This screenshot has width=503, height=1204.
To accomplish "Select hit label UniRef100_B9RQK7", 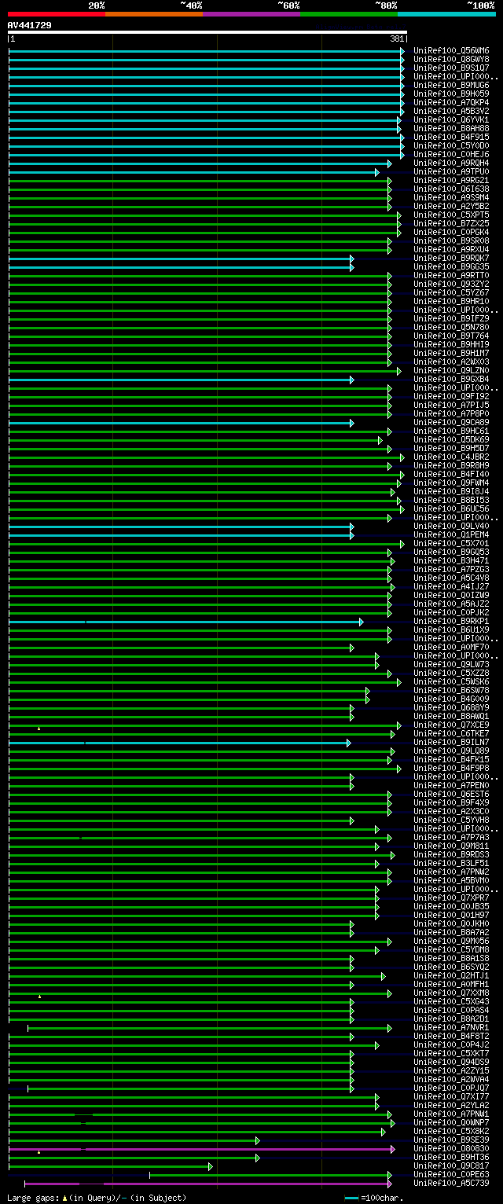I will coord(451,259).
